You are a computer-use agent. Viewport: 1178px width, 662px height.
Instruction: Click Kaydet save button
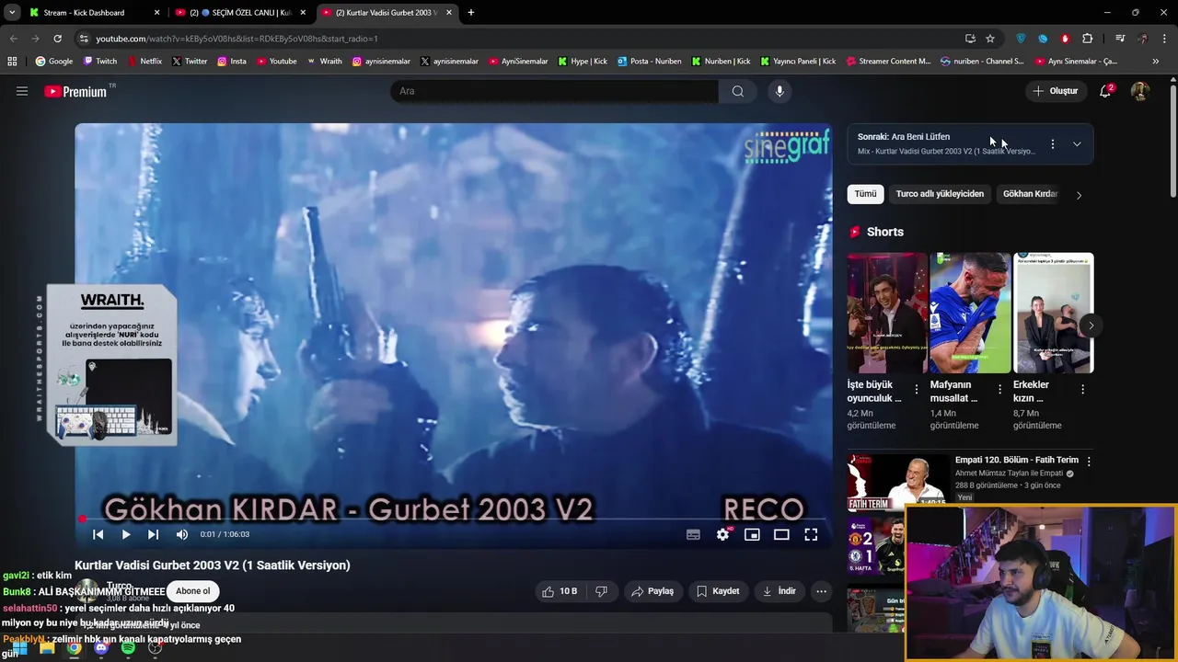pos(718,591)
